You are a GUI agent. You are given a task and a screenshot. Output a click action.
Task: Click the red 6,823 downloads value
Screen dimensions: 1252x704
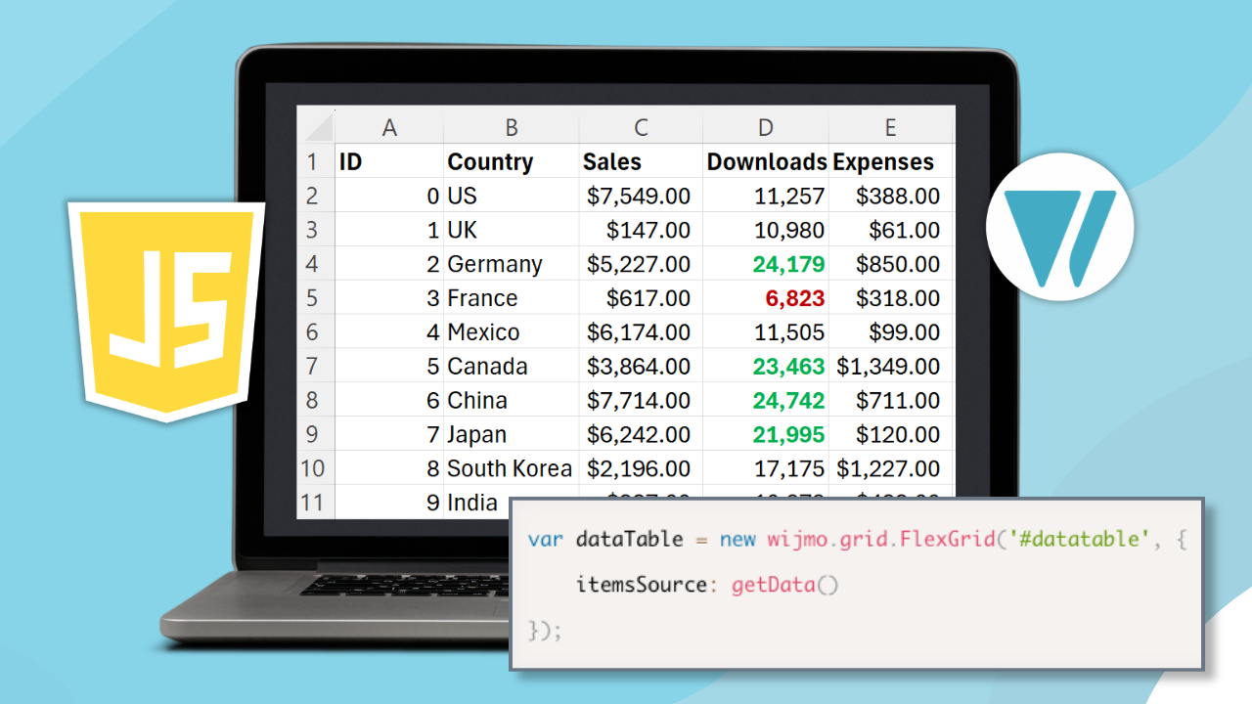[795, 298]
